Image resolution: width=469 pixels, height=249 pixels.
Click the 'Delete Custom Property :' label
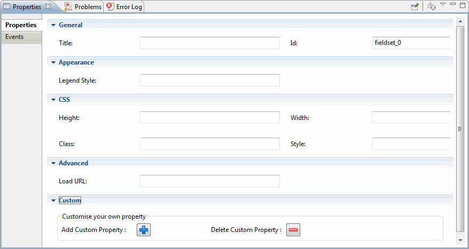(x=246, y=230)
